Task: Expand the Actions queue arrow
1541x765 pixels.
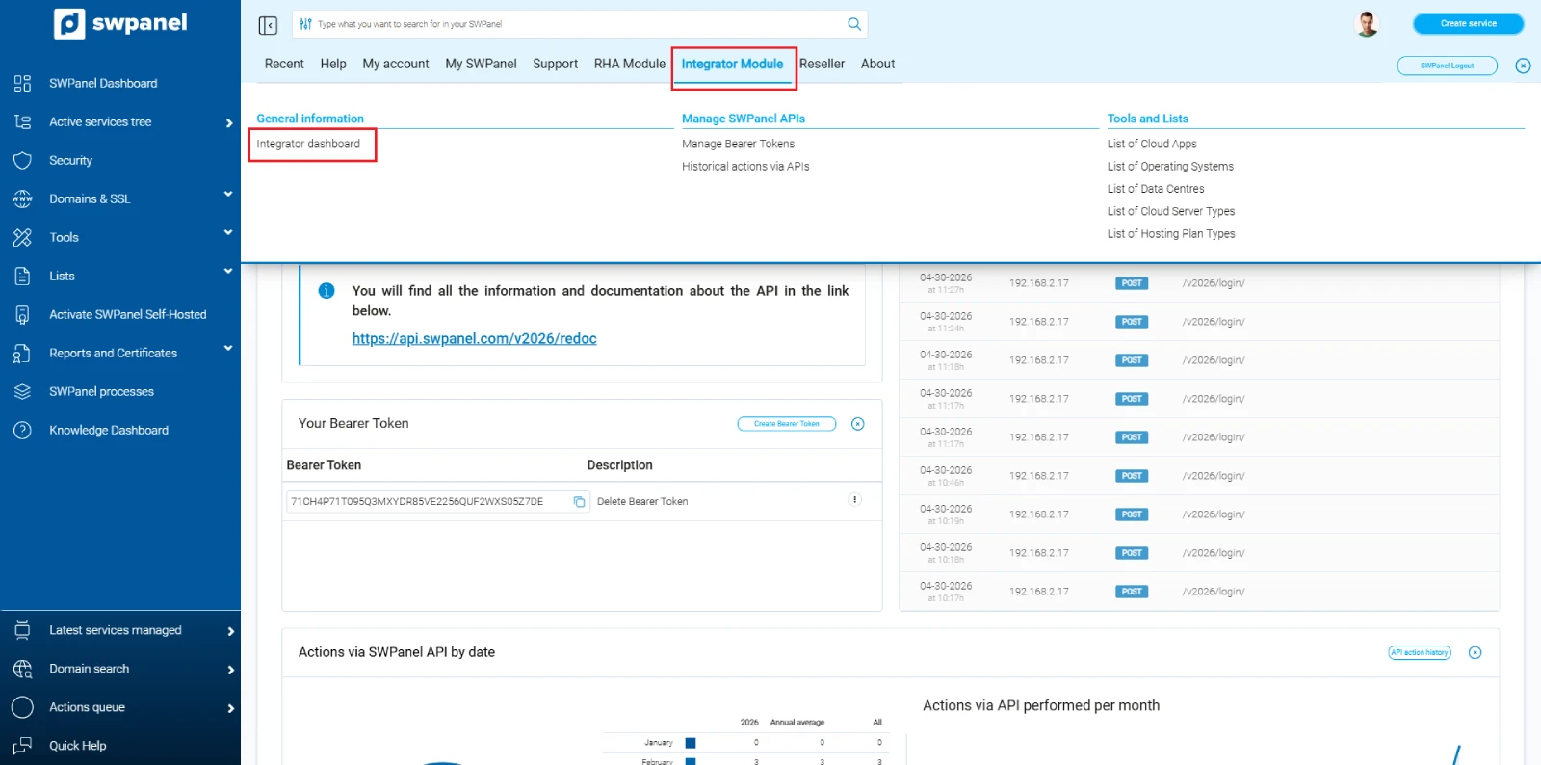Action: (230, 708)
